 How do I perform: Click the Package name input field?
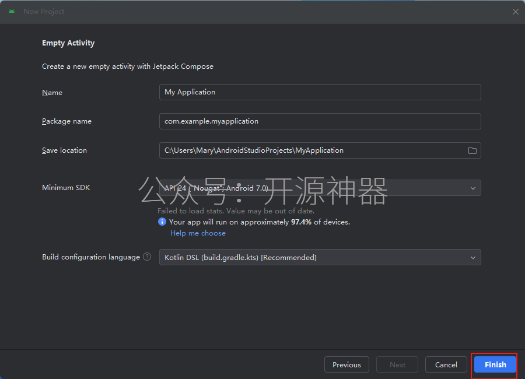[x=320, y=121]
